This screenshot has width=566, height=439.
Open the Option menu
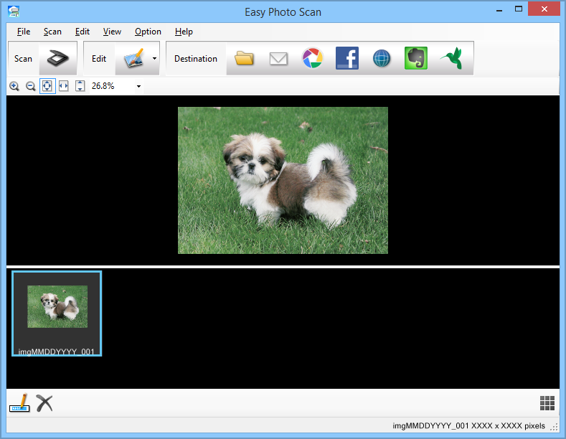[x=148, y=32]
